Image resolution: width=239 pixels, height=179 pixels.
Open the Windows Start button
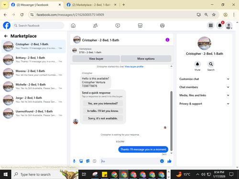(x=5, y=175)
